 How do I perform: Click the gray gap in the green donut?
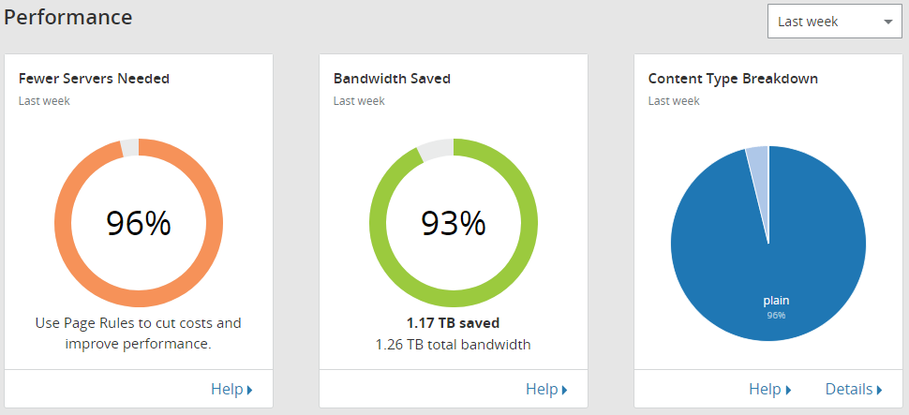(x=436, y=148)
